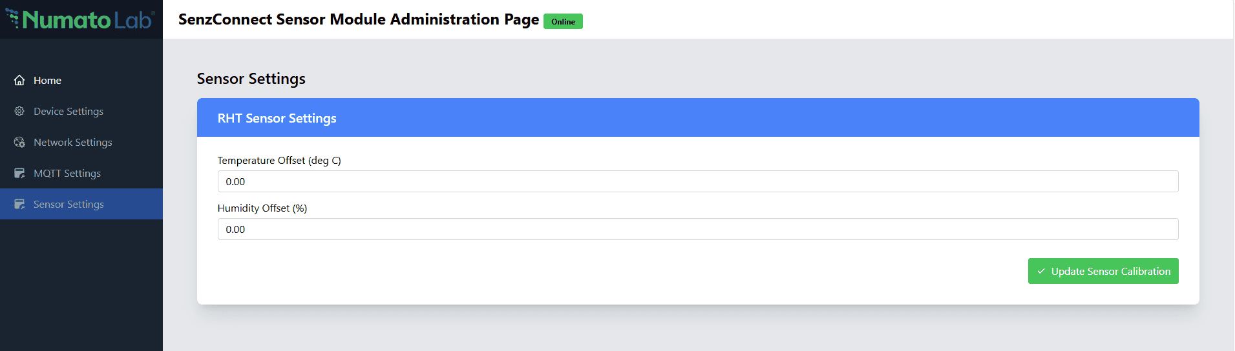Click into the Humidity Offset field
This screenshot has width=1235, height=351.
[x=698, y=229]
